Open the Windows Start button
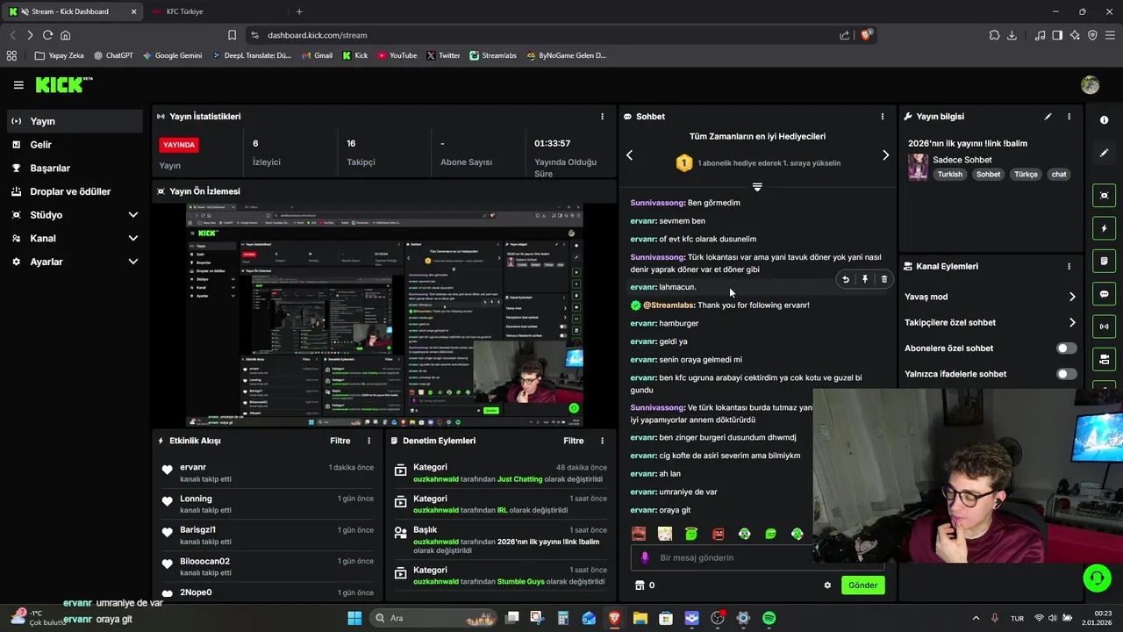The image size is (1123, 632). click(354, 618)
